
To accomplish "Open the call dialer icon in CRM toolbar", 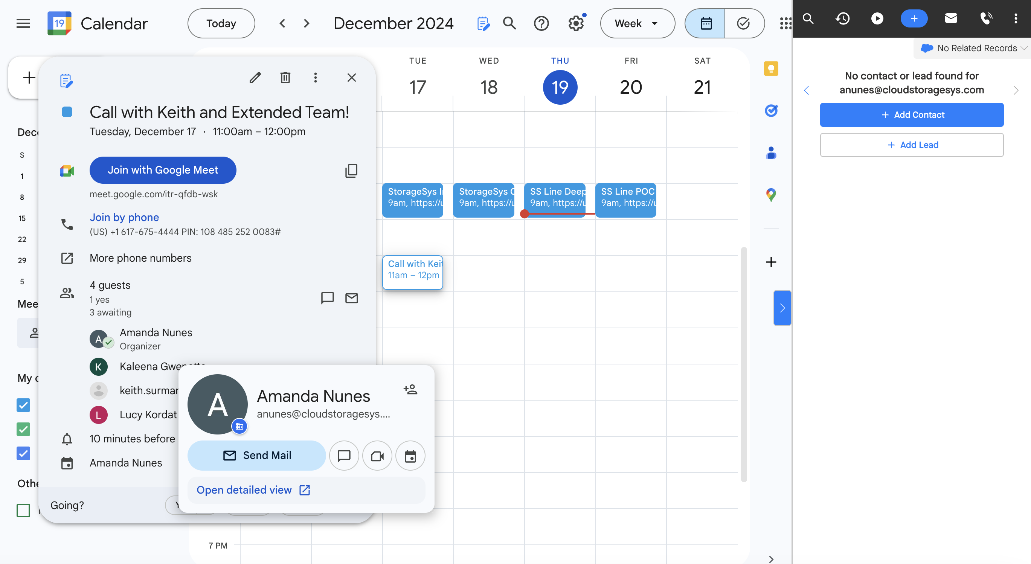I will (x=986, y=18).
